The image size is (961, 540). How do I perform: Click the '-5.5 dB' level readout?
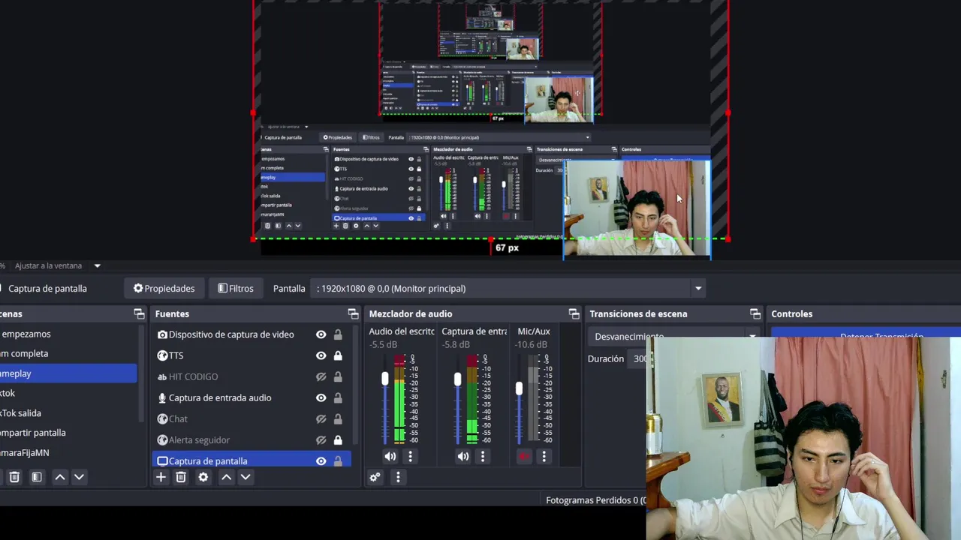(x=383, y=345)
